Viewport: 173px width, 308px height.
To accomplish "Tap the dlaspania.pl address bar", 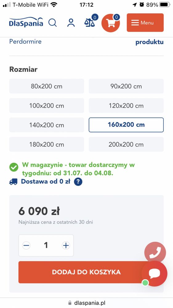I will (x=86, y=303).
